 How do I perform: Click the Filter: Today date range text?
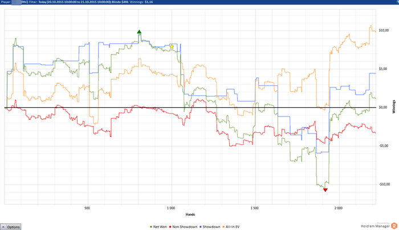click(x=70, y=2)
